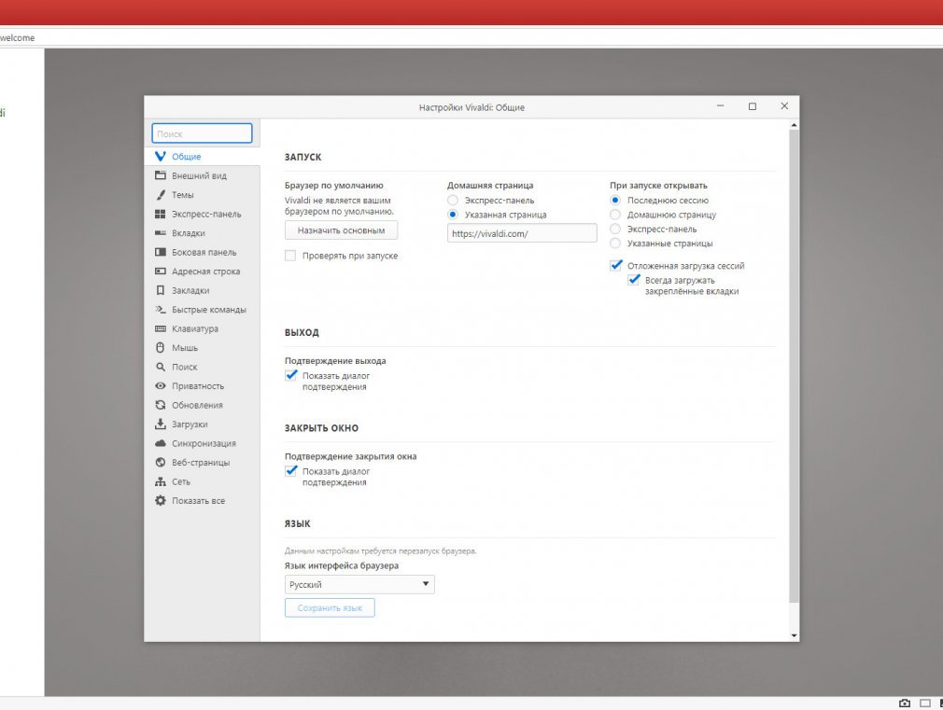Click the Поиск magnifier icon in sidebar
The height and width of the screenshot is (710, 943).
161,367
